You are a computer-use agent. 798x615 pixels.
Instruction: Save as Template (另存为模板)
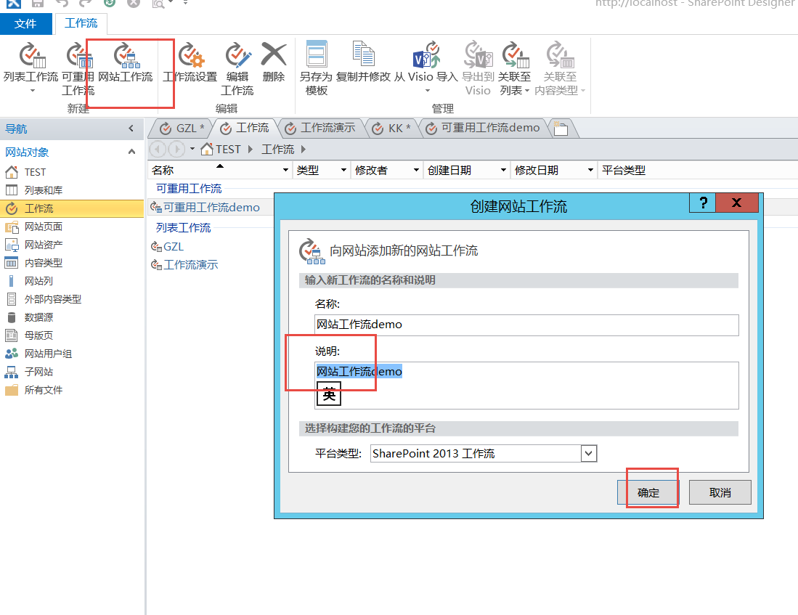[x=316, y=69]
